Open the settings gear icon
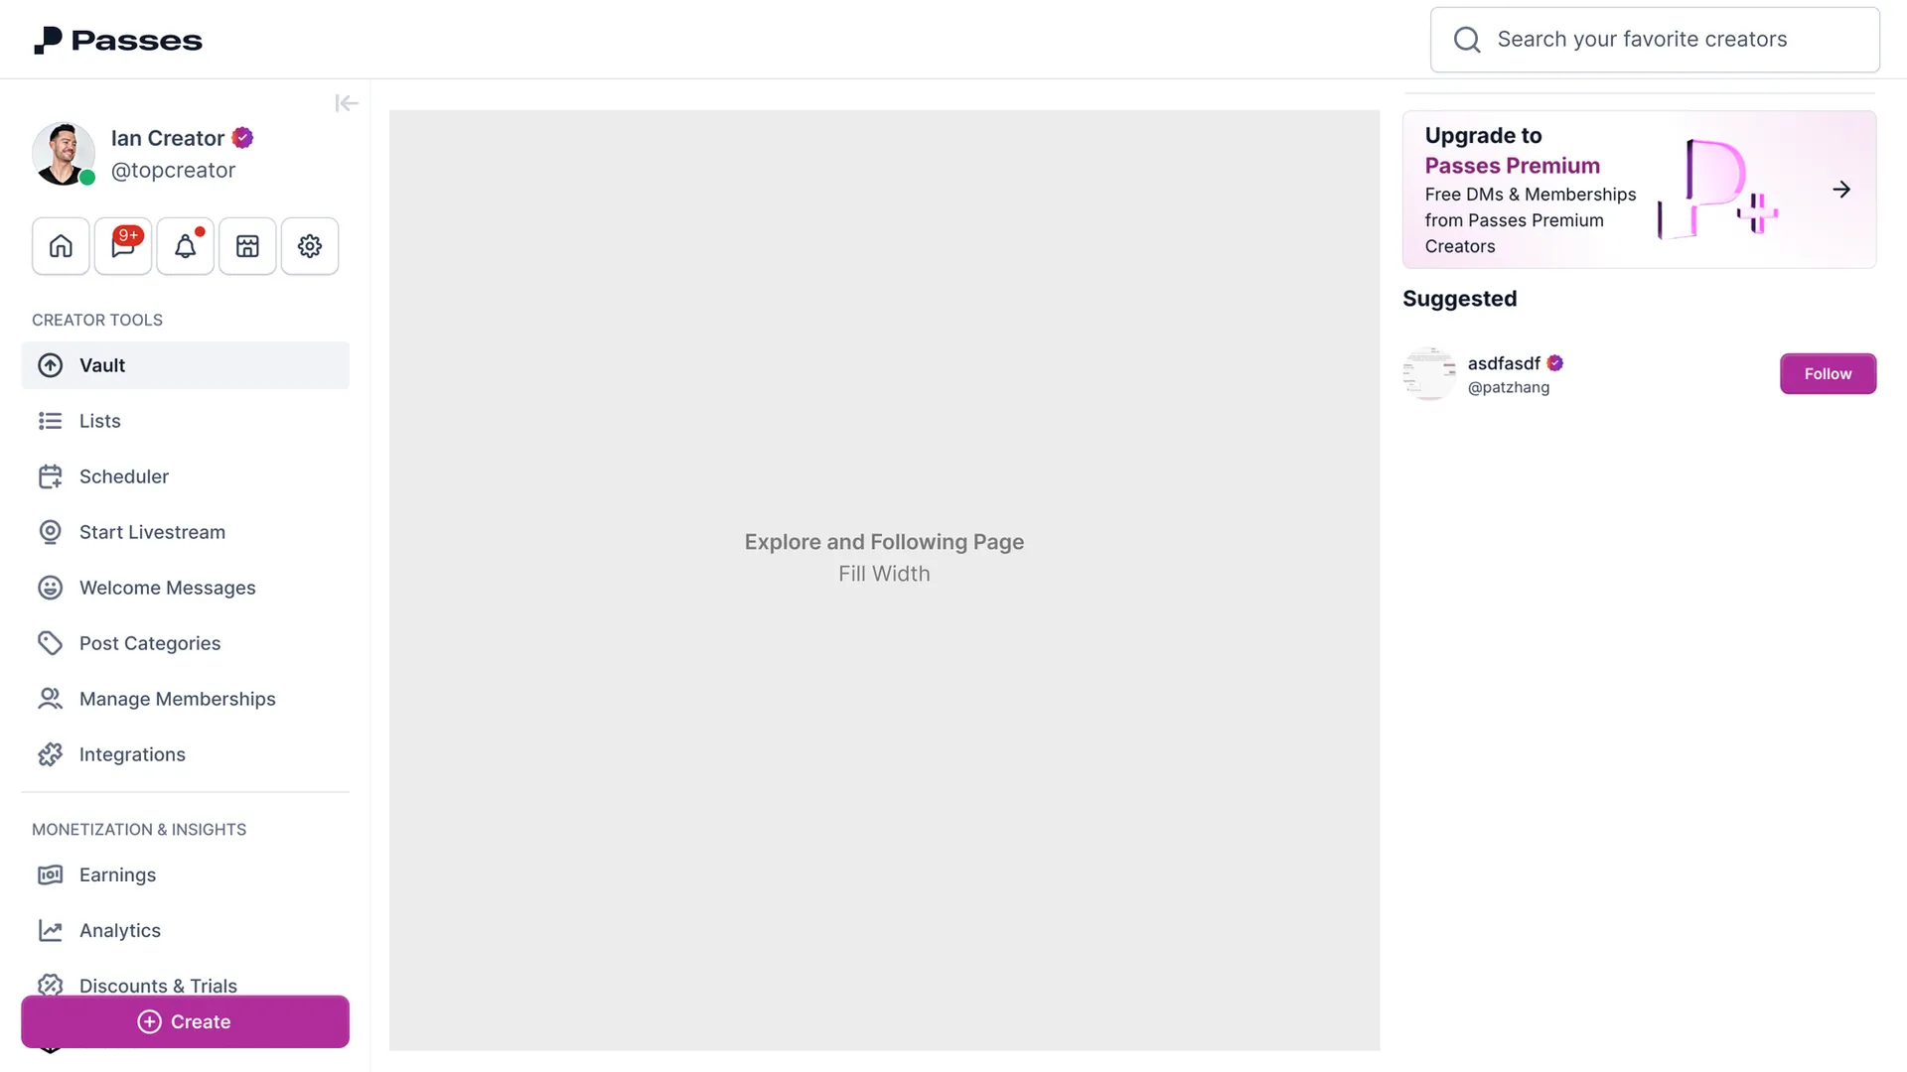This screenshot has width=1907, height=1072. pyautogui.click(x=310, y=246)
